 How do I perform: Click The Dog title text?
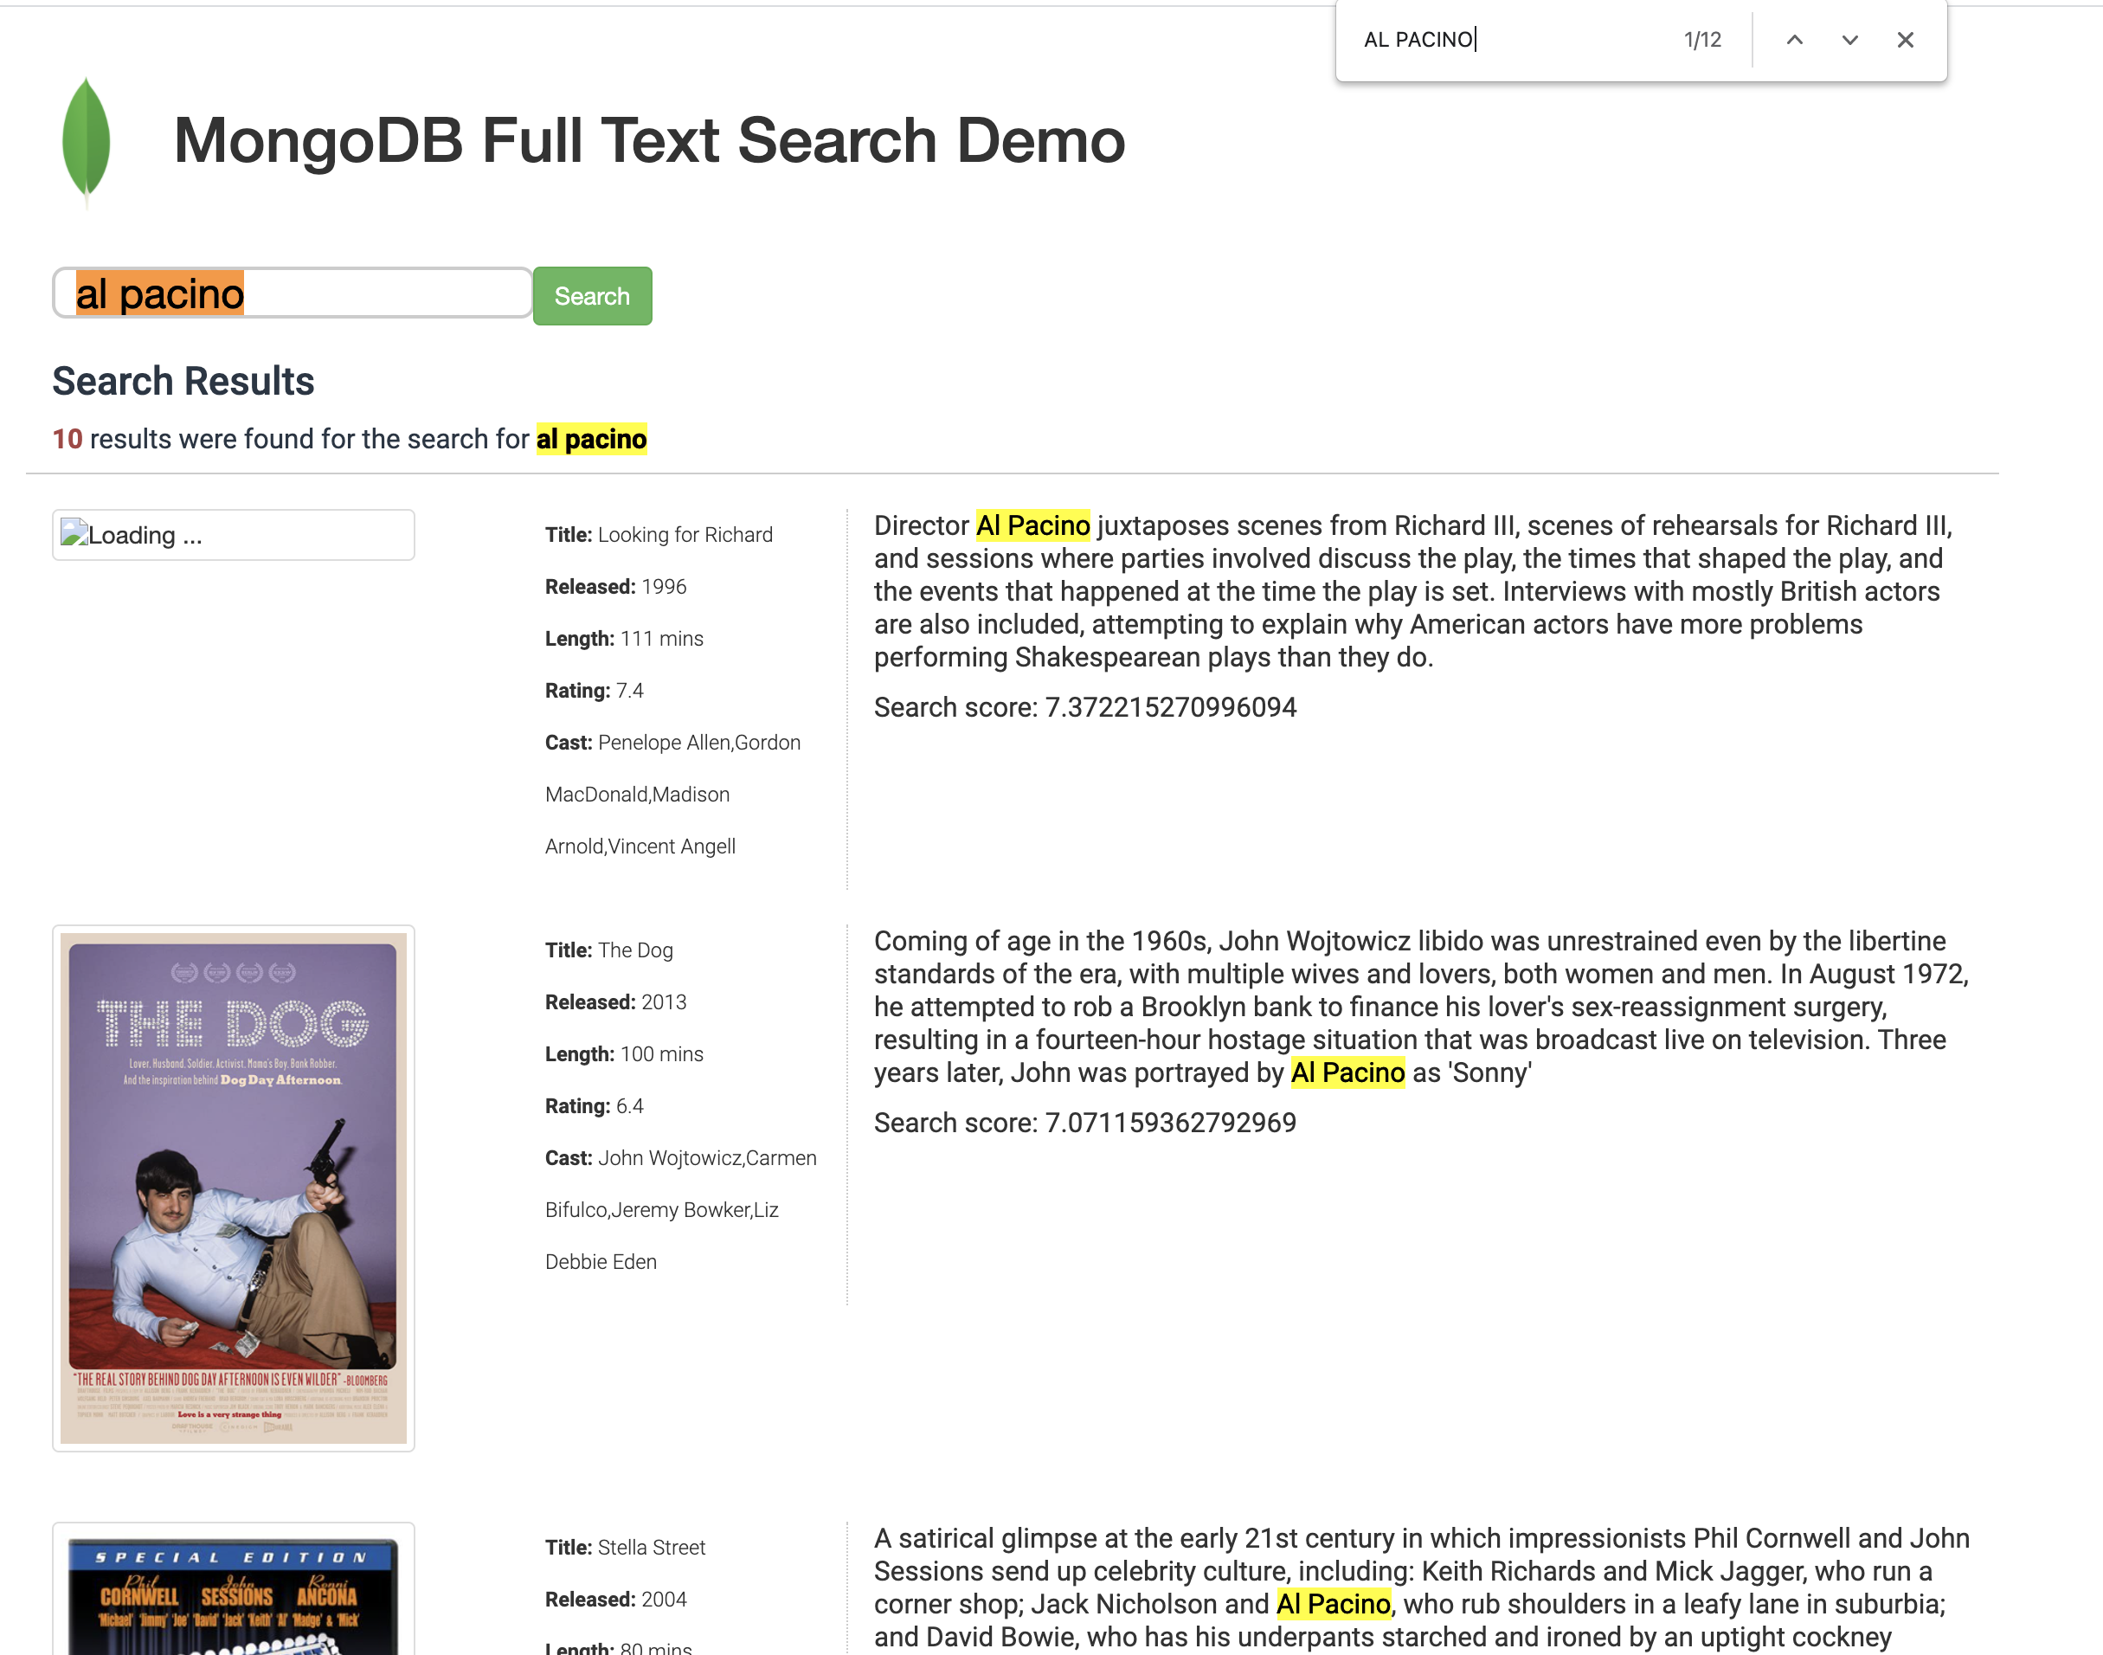[x=634, y=950]
